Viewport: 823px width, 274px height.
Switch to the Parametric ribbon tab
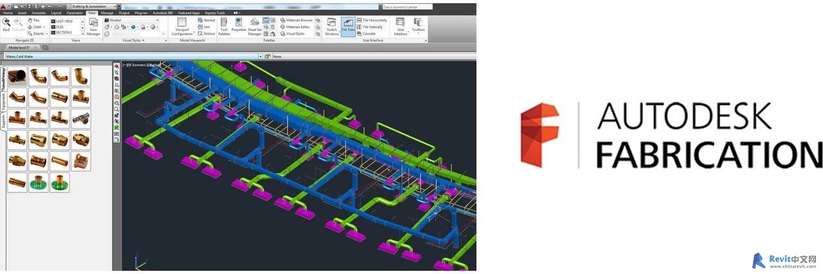click(x=75, y=12)
